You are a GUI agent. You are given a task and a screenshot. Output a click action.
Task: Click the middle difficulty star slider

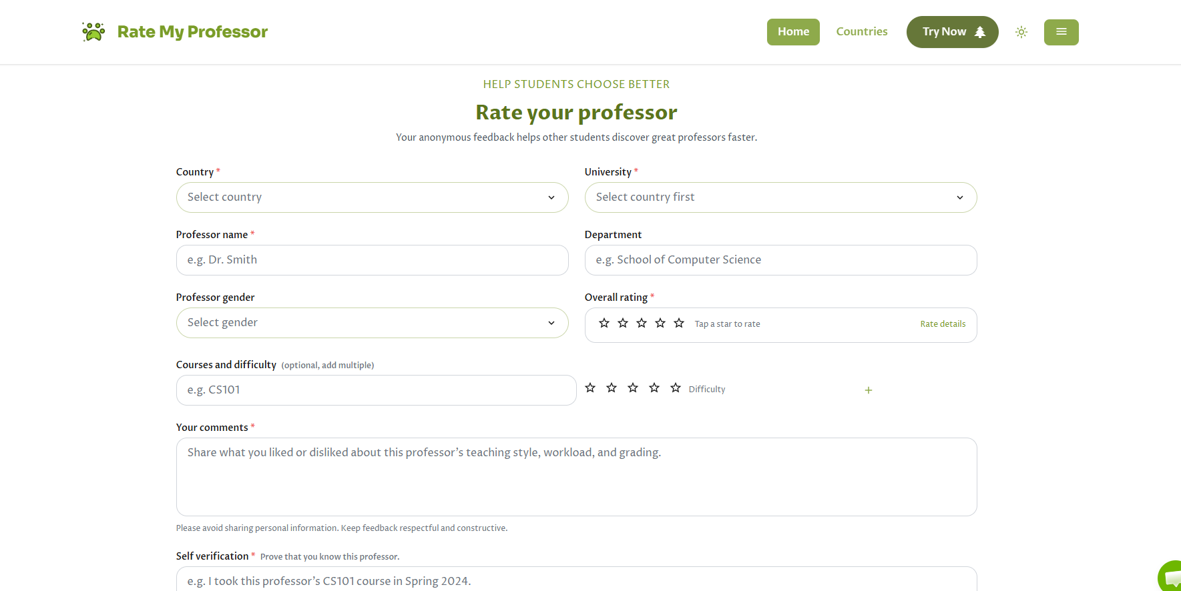click(632, 387)
